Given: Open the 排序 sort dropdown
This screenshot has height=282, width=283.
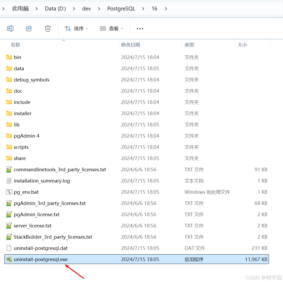Looking at the screenshot, I should coord(76,28).
